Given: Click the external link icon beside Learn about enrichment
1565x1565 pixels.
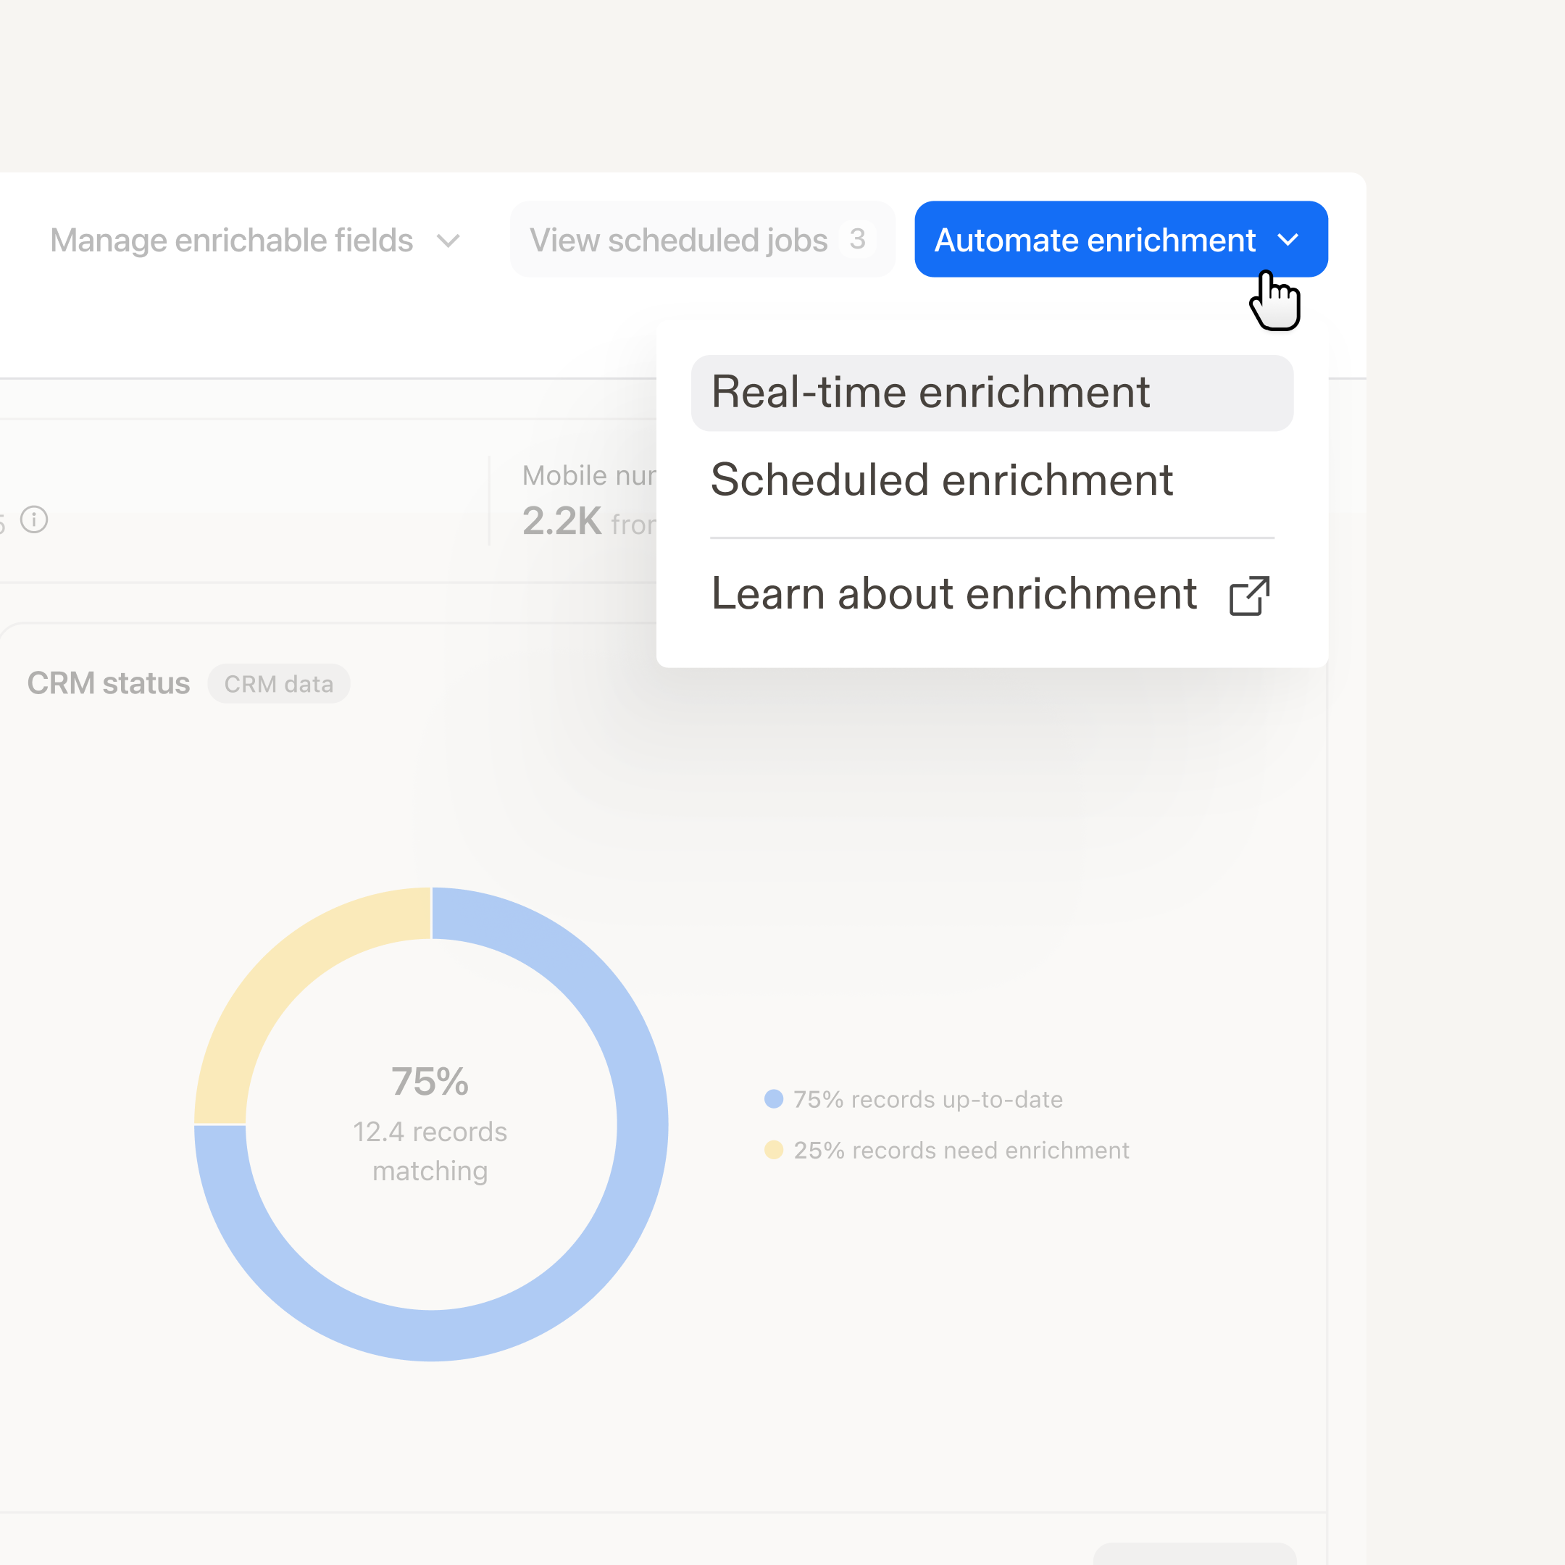Looking at the screenshot, I should (x=1249, y=596).
